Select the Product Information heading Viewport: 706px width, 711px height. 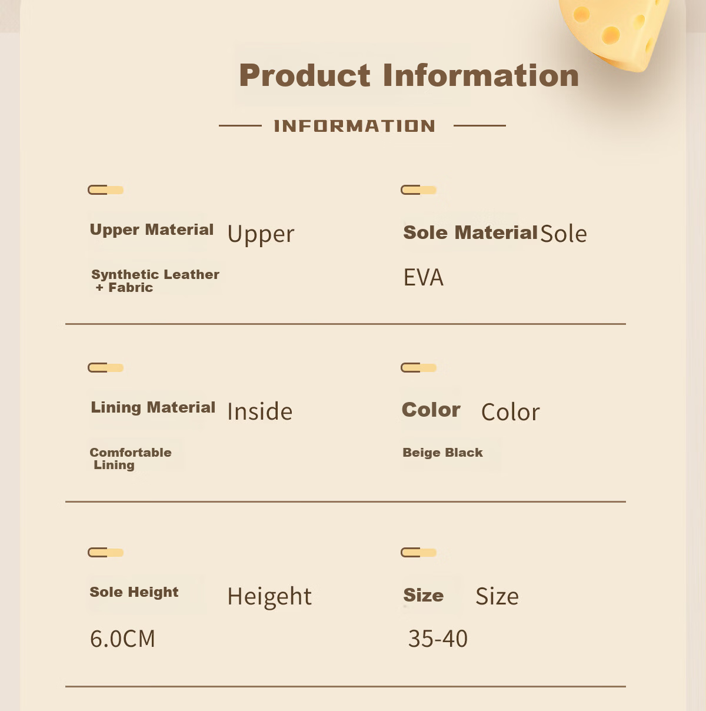[x=409, y=75]
